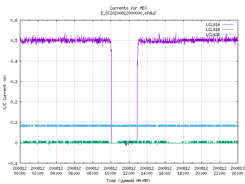
Task: Click the x-axis tick '200812 08:00'
Action: pos(93,171)
